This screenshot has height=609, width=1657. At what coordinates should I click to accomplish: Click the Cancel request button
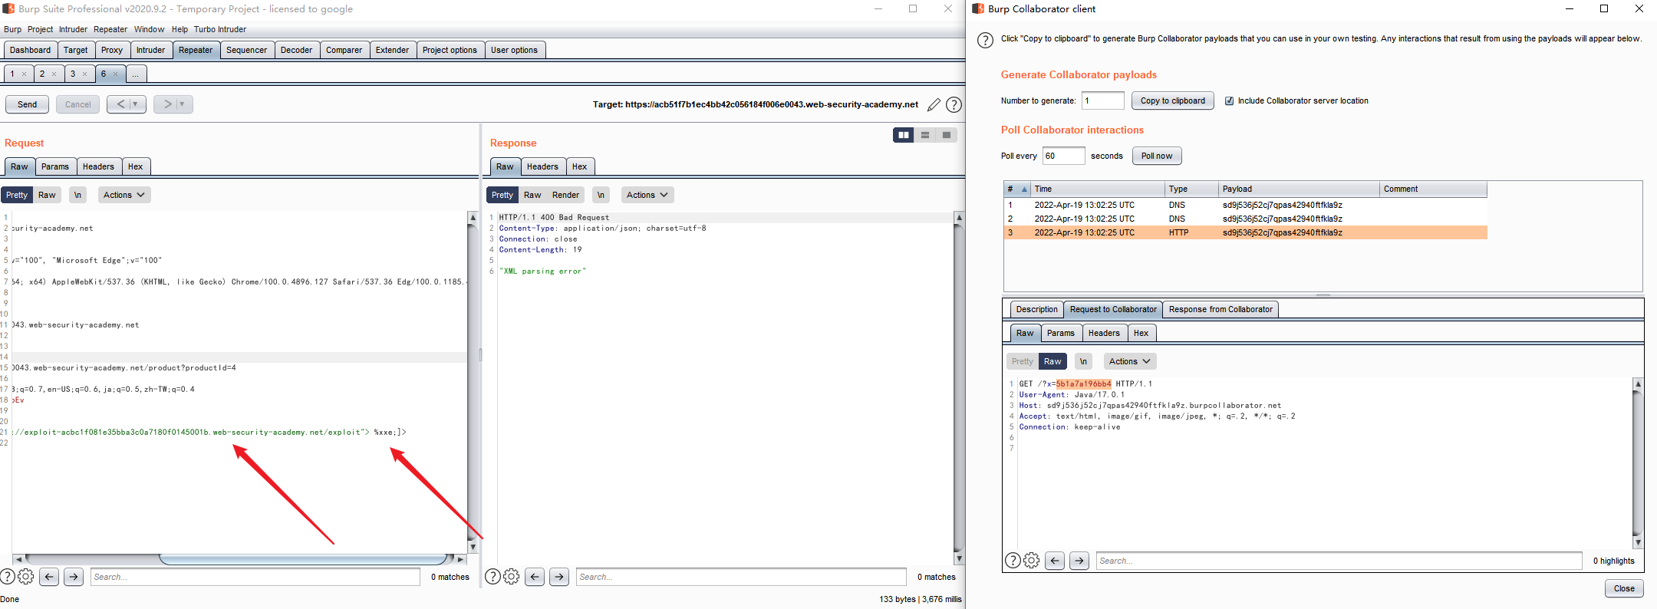click(77, 104)
